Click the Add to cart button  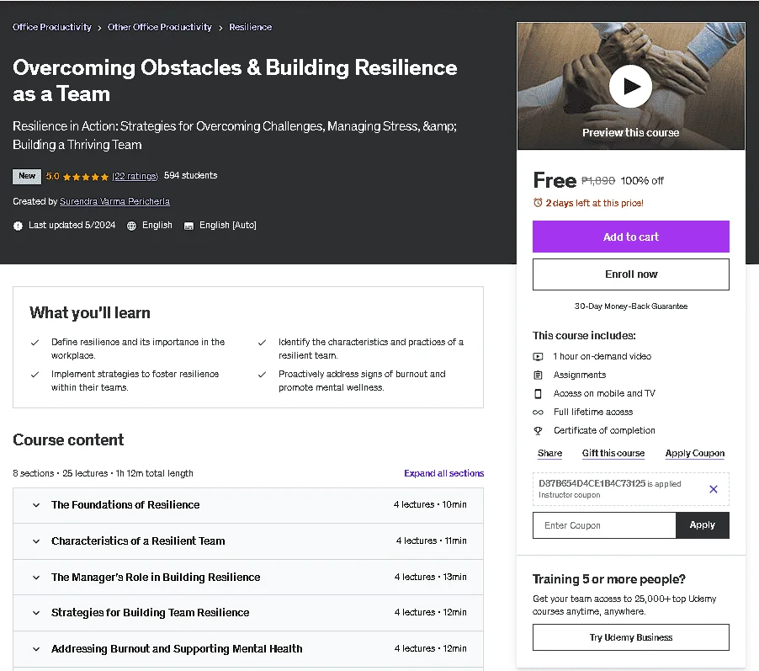pyautogui.click(x=631, y=237)
